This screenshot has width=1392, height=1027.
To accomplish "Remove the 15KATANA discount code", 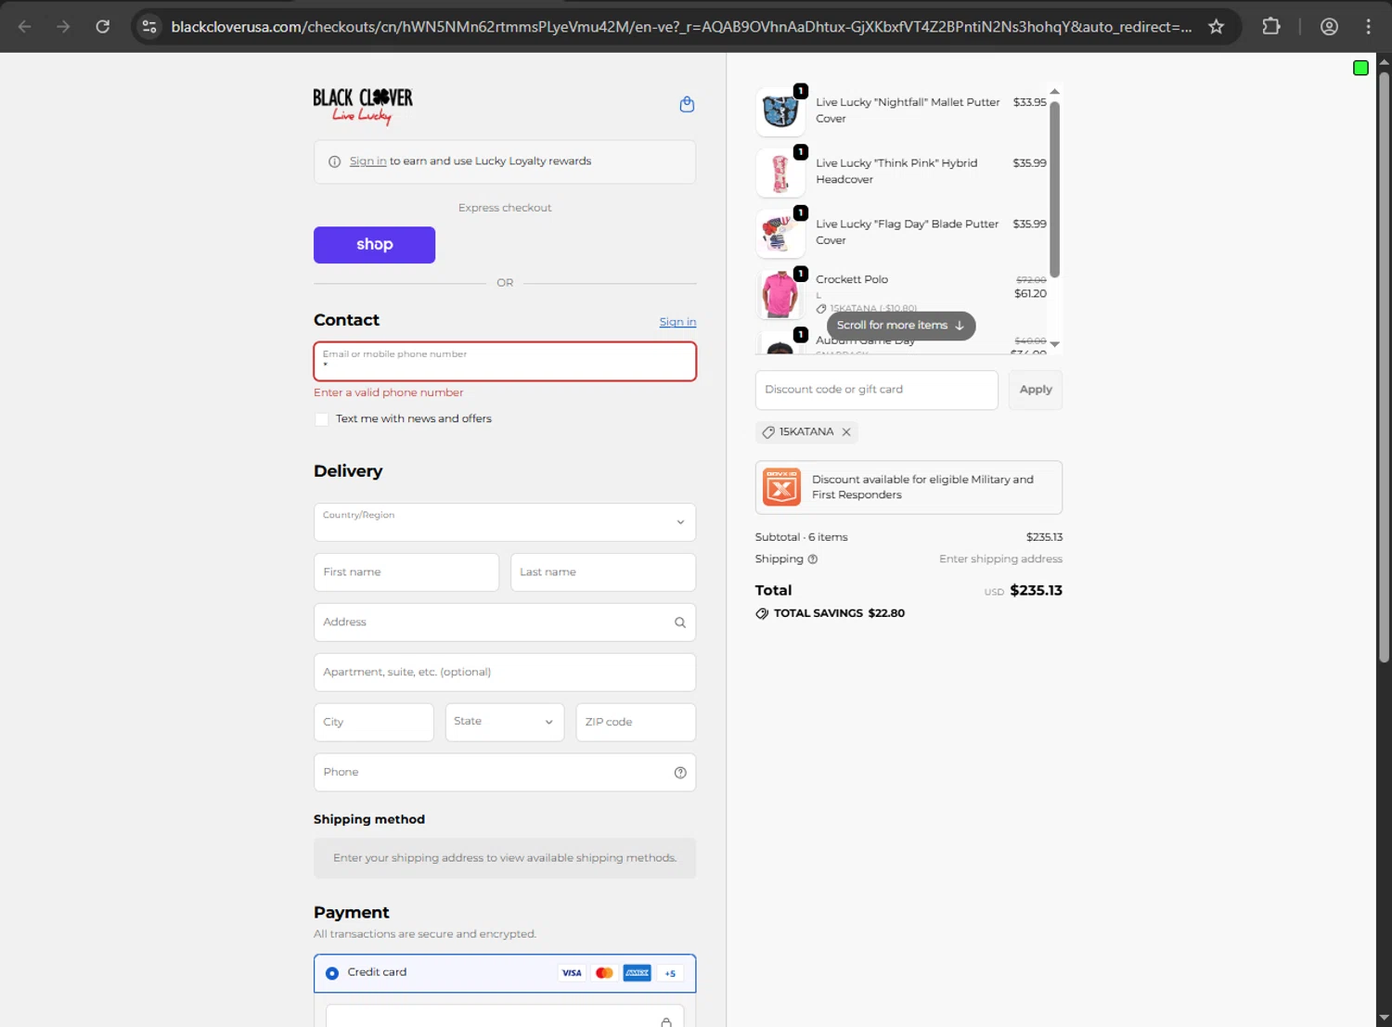I will pyautogui.click(x=846, y=432).
